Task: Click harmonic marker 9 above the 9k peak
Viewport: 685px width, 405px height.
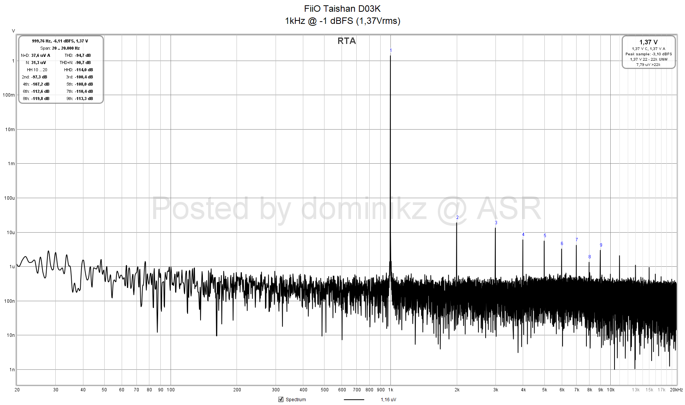Action: [x=601, y=245]
